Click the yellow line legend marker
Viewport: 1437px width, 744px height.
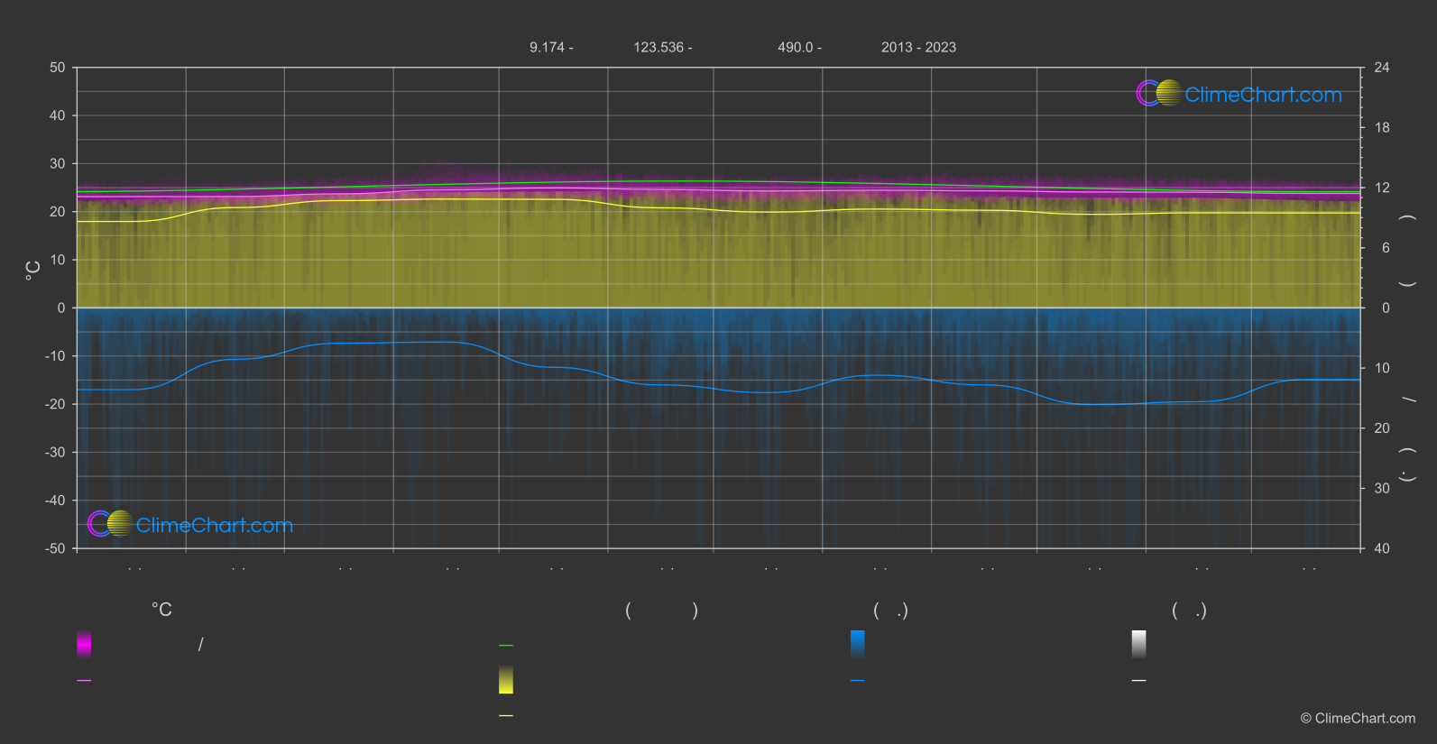(506, 716)
